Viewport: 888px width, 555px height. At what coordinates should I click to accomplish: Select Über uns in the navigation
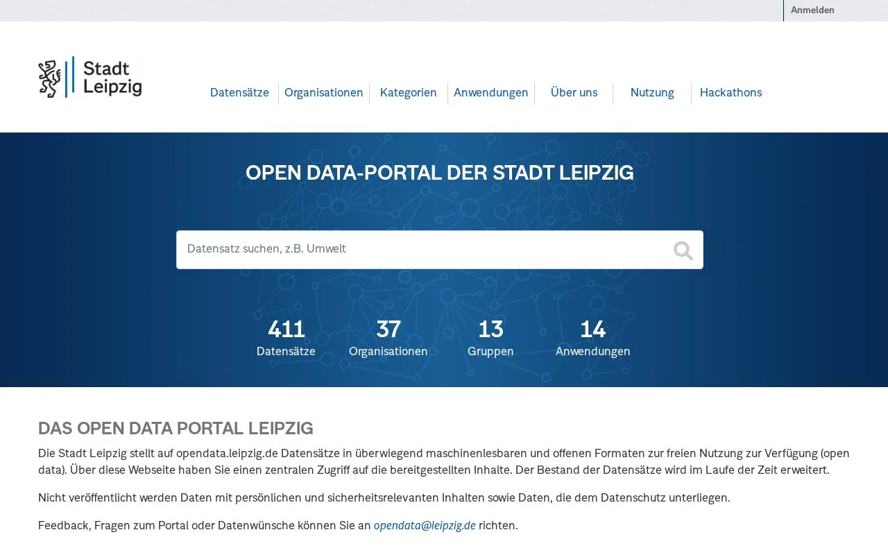pos(574,93)
